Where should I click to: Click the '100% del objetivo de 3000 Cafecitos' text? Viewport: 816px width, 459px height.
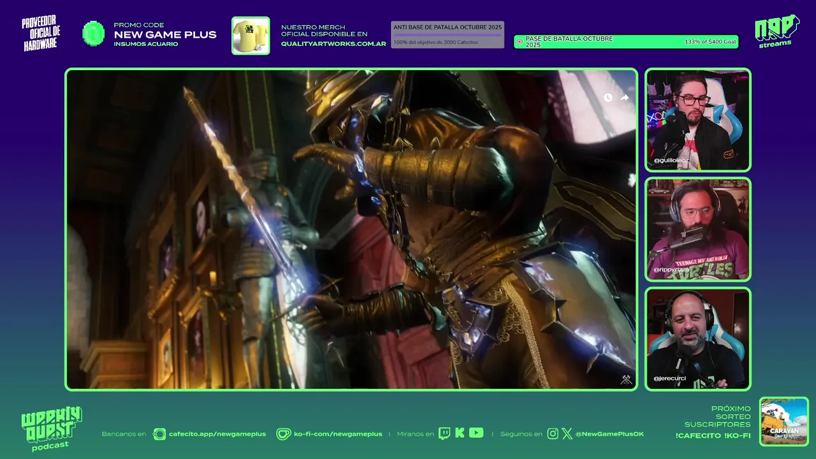click(435, 42)
